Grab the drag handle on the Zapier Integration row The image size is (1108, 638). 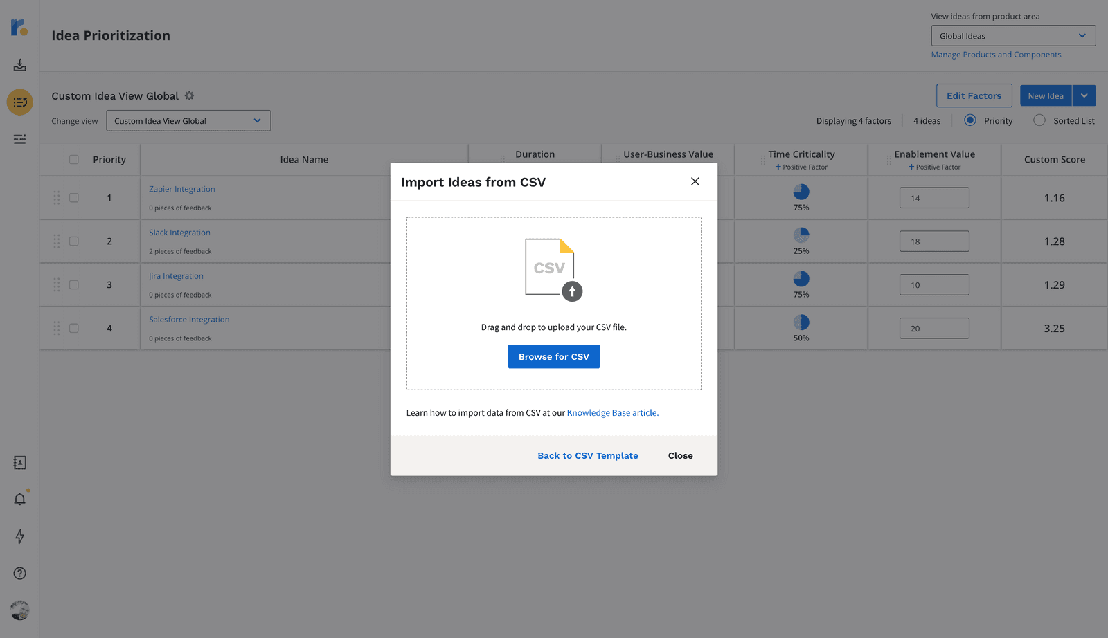57,197
